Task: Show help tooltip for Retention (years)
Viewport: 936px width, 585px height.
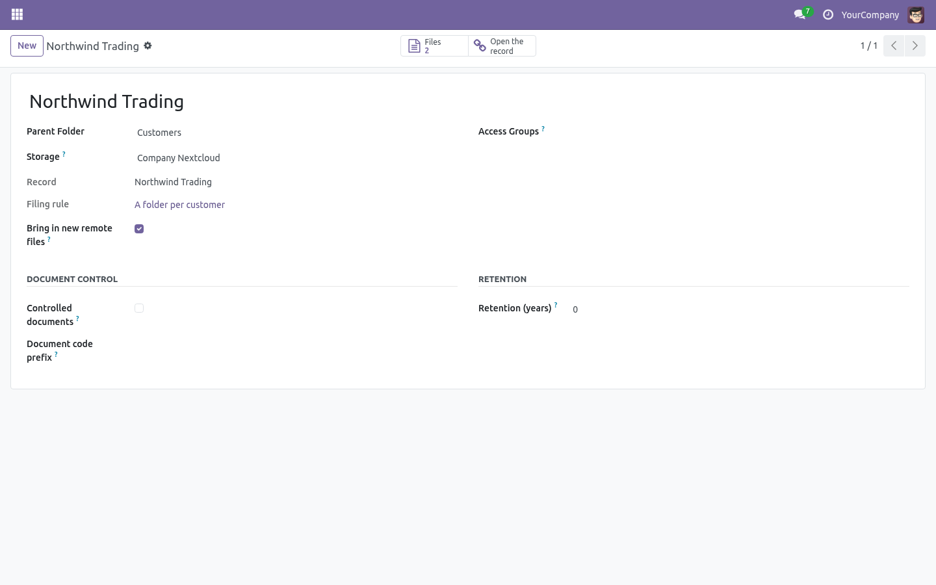Action: click(556, 305)
